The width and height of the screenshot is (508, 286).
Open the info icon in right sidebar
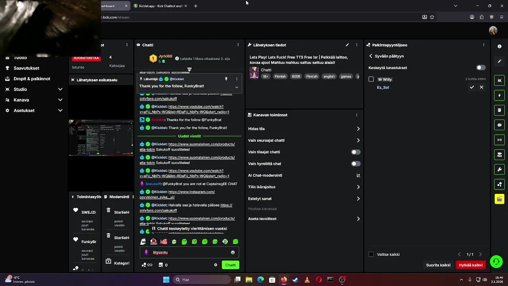tap(499, 46)
